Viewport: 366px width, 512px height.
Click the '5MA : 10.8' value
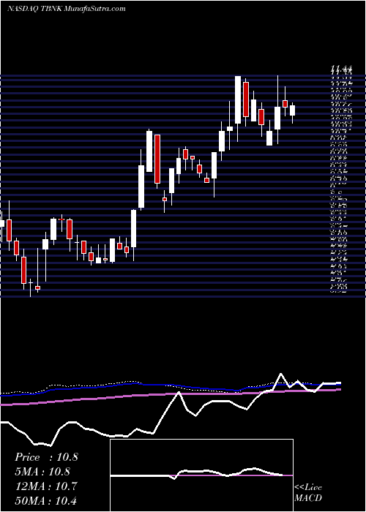point(42,472)
